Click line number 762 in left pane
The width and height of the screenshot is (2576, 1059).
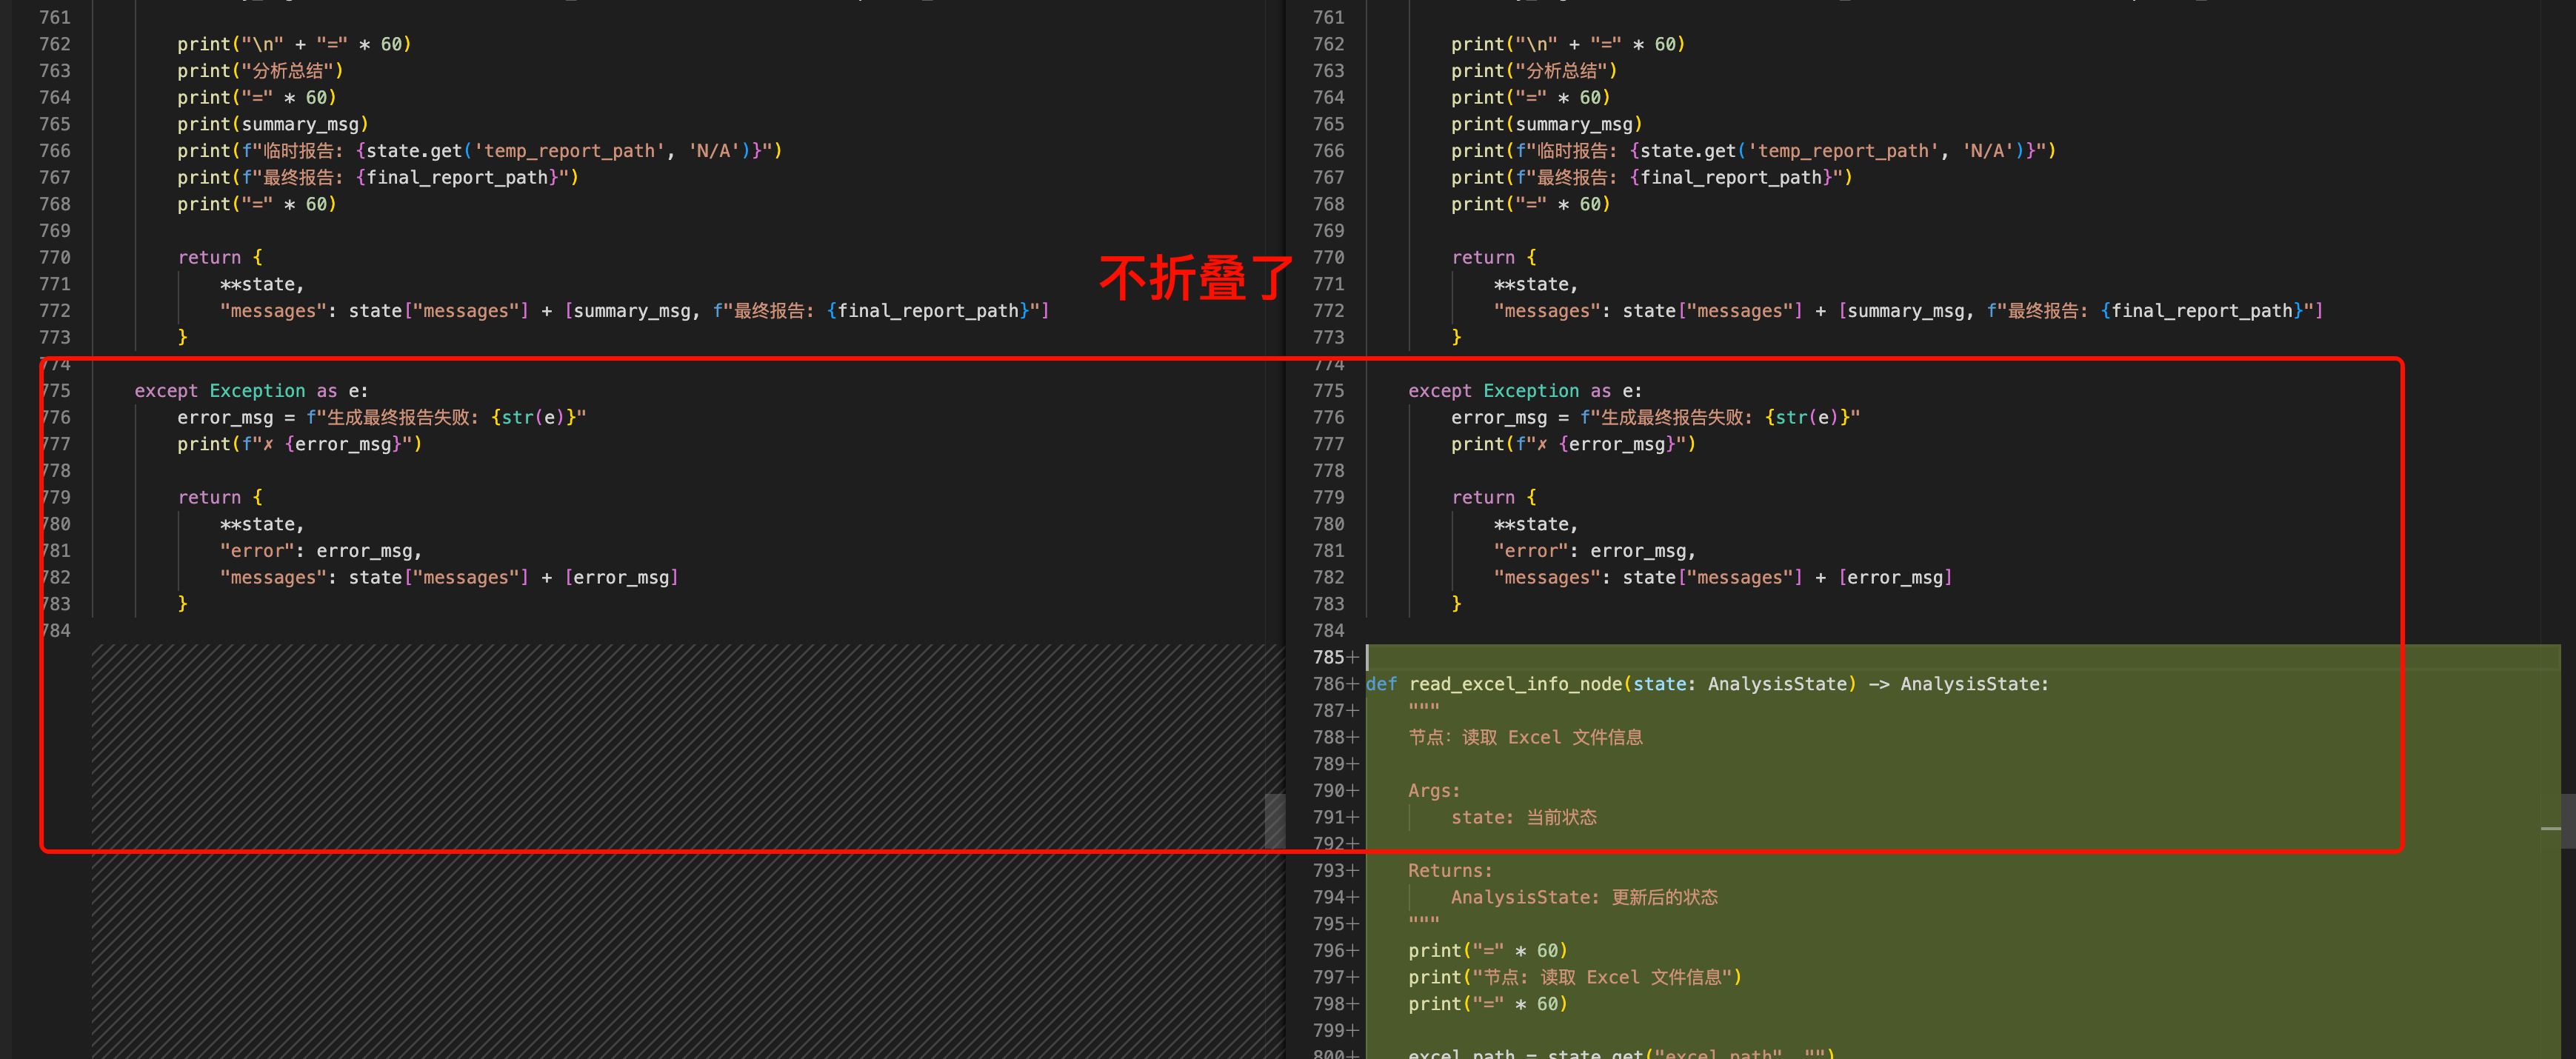point(55,44)
